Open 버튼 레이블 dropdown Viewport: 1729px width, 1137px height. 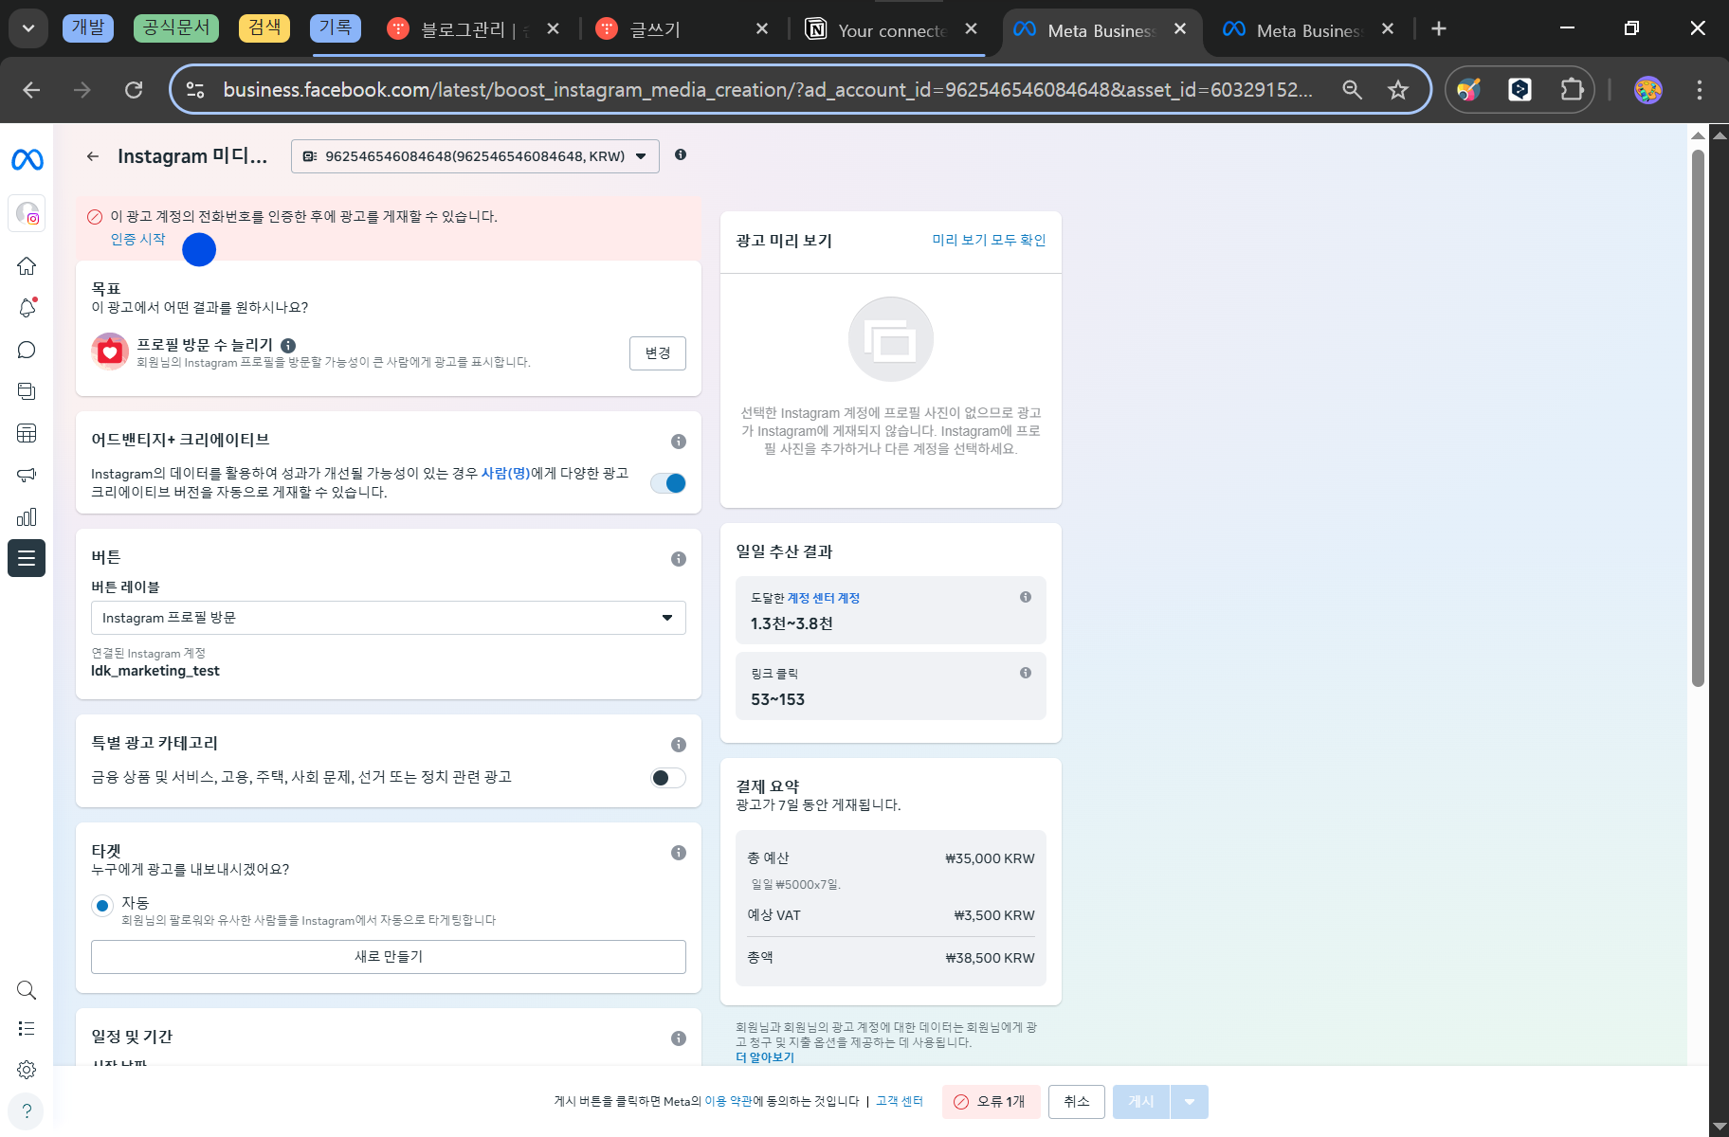pyautogui.click(x=389, y=618)
